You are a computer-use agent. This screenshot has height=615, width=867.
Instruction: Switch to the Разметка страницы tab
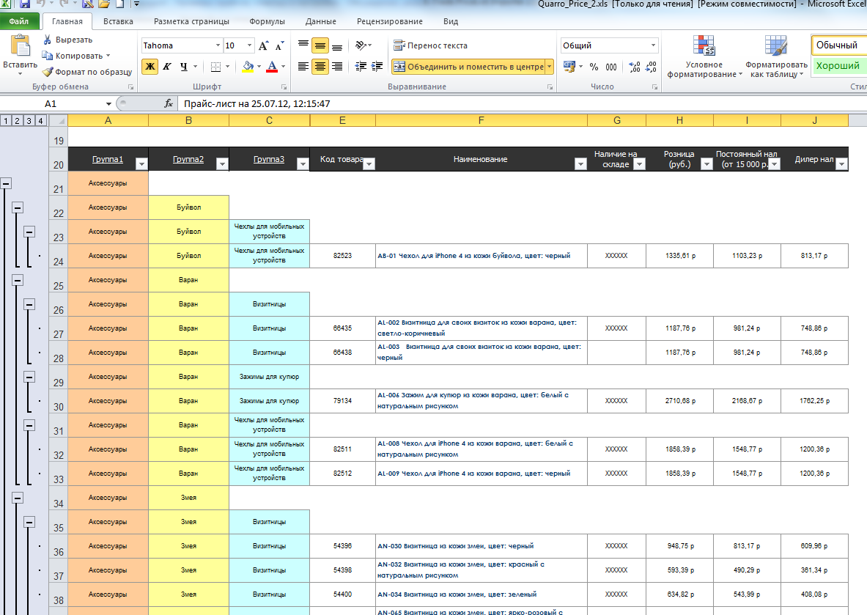pos(191,21)
